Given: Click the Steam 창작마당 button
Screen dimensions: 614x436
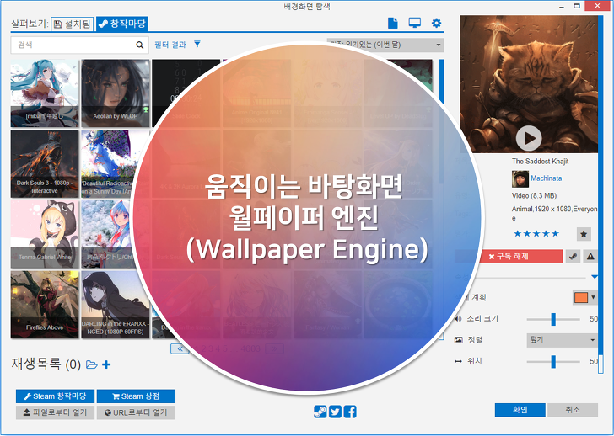Looking at the screenshot, I should [55, 396].
